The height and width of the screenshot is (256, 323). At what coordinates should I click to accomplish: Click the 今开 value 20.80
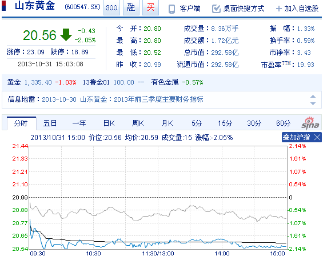pyautogui.click(x=152, y=29)
